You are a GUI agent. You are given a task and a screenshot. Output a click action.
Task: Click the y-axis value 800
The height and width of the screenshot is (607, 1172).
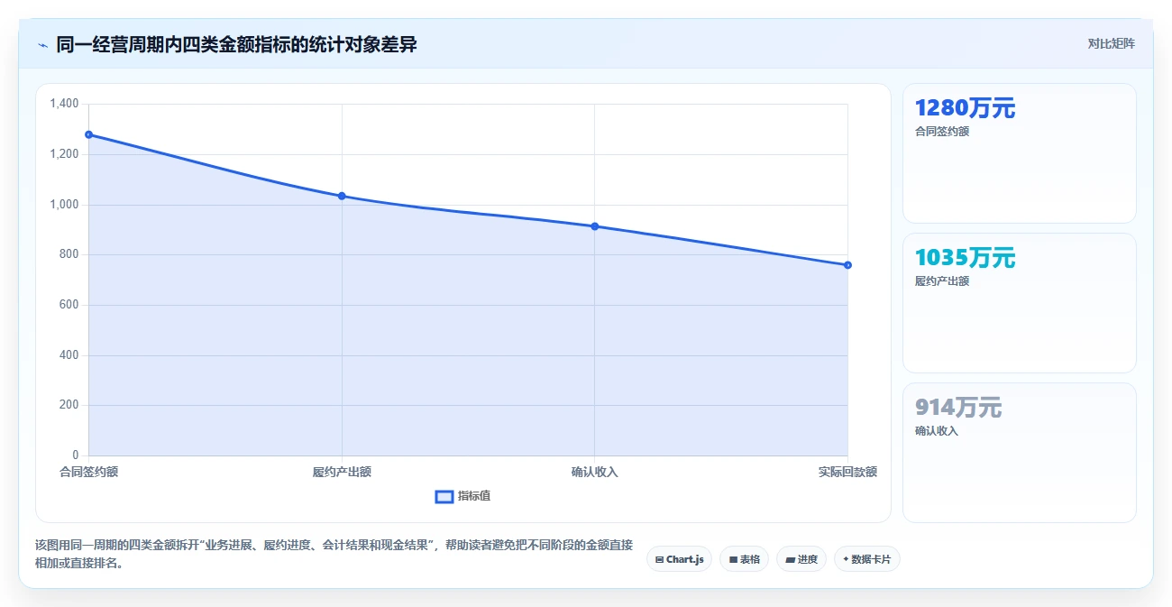[x=70, y=254]
